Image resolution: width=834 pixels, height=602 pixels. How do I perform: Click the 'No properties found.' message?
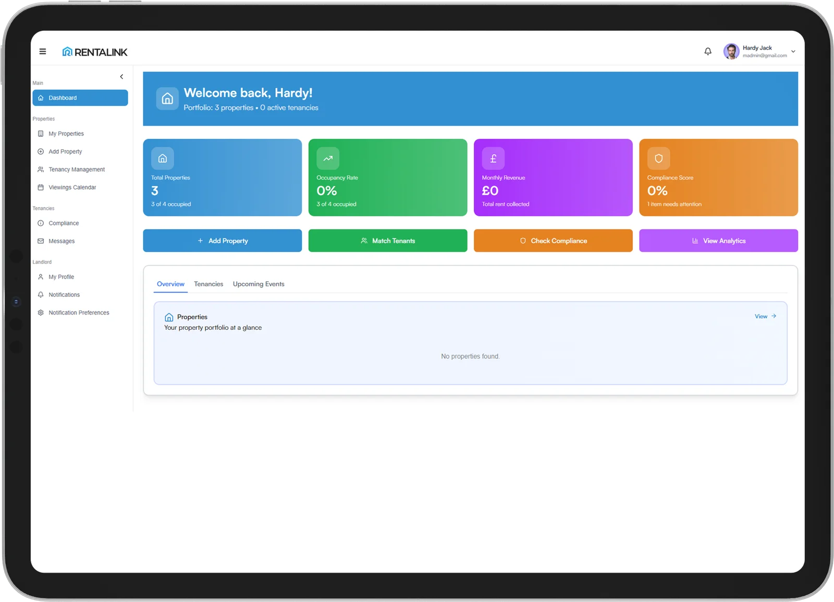(470, 357)
